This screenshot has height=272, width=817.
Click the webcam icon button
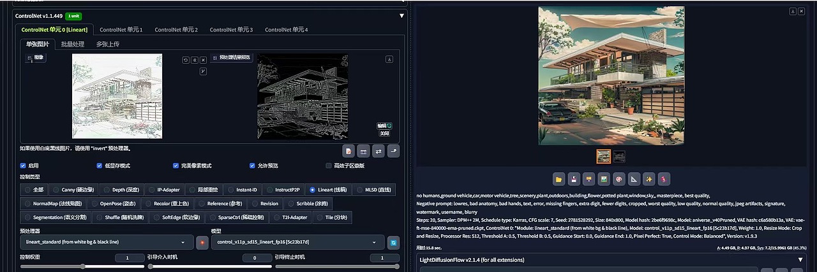pyautogui.click(x=363, y=151)
